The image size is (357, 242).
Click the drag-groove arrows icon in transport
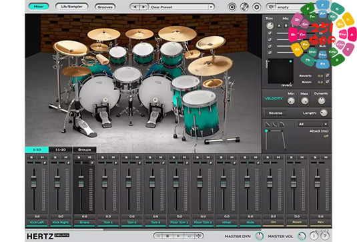199,236
